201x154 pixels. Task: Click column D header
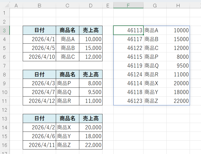pyautogui.click(x=91, y=5)
